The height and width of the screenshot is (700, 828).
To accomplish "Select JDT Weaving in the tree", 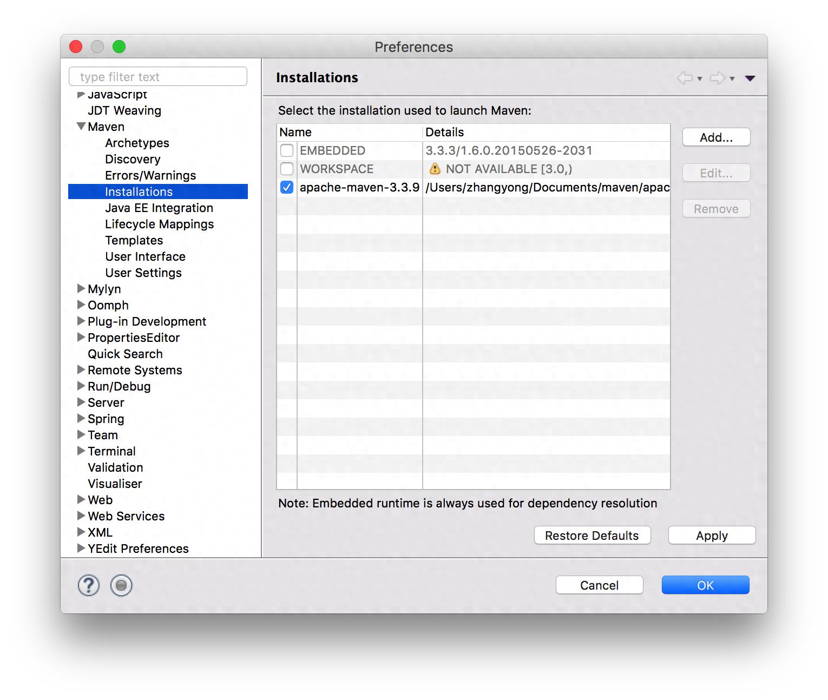I will [x=124, y=110].
